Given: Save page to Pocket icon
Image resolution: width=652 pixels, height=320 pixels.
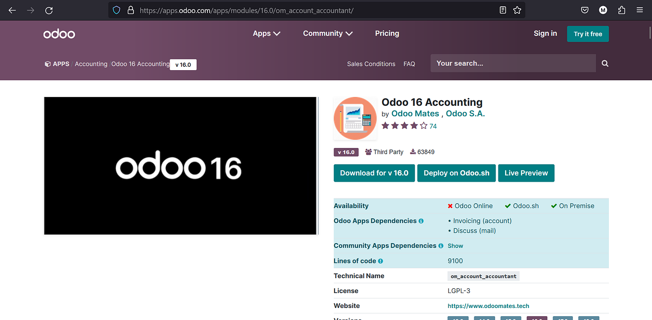Looking at the screenshot, I should (584, 10).
